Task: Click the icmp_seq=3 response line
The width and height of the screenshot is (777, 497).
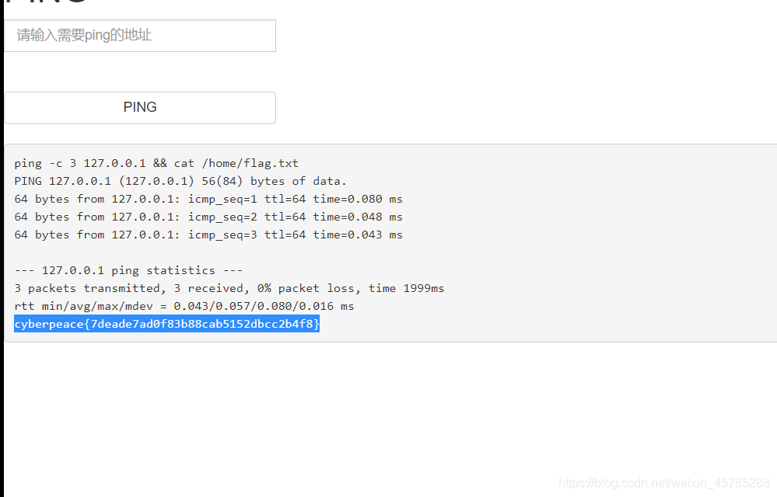Action: click(208, 235)
